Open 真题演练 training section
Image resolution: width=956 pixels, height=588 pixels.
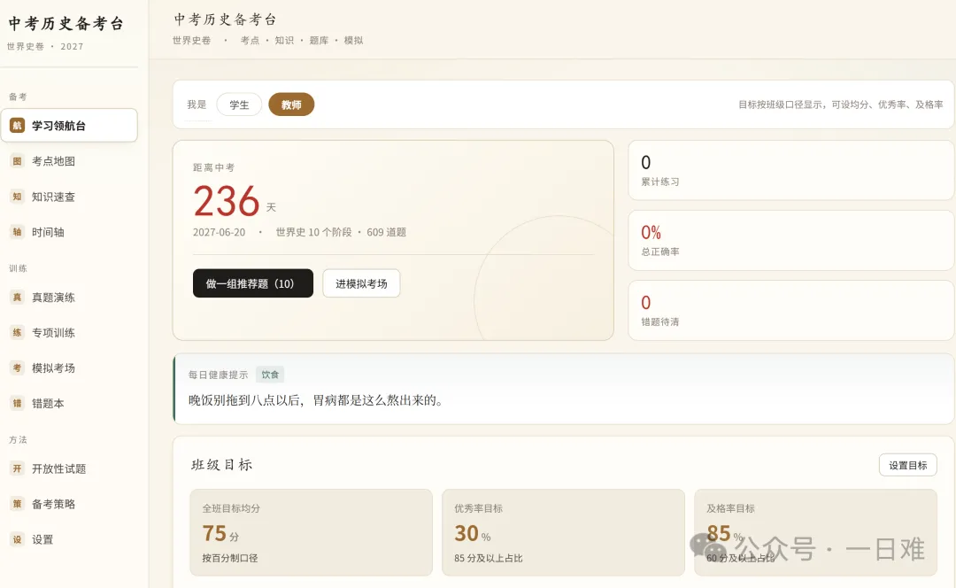click(x=69, y=297)
